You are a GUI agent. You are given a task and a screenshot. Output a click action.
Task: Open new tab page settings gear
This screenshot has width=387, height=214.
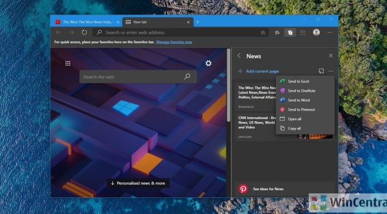[209, 63]
